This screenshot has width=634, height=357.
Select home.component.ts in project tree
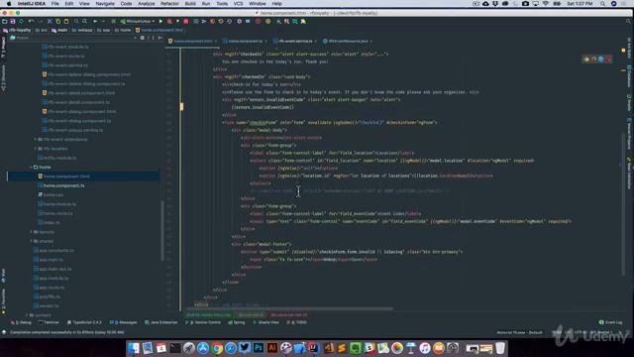click(63, 185)
